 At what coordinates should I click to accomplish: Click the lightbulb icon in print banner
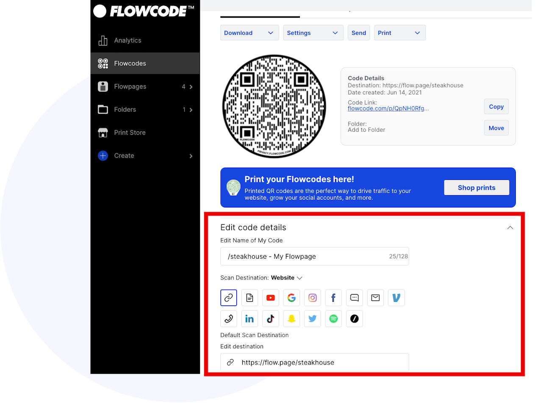[233, 188]
